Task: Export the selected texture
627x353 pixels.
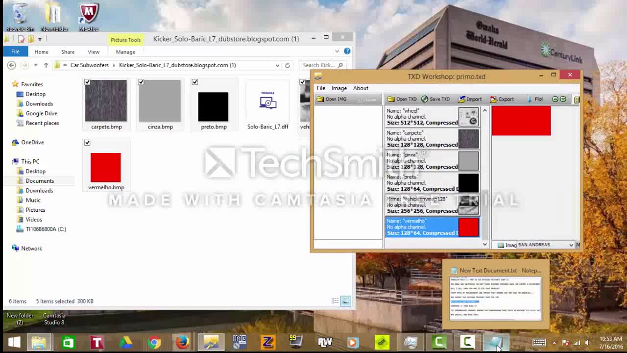Action: pos(502,99)
